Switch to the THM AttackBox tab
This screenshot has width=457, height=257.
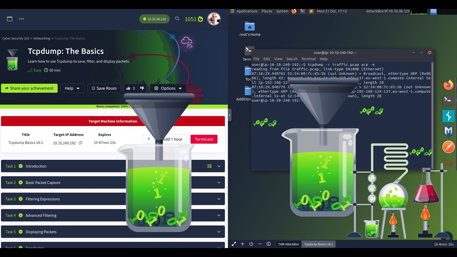point(288,244)
